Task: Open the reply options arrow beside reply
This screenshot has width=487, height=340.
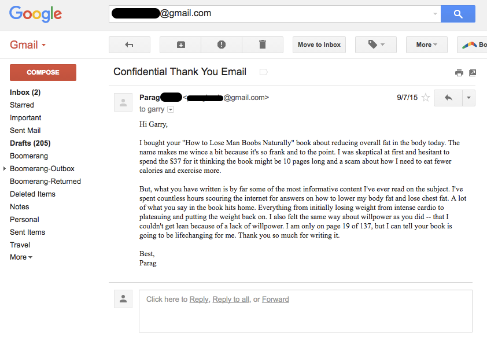Action: pos(468,98)
